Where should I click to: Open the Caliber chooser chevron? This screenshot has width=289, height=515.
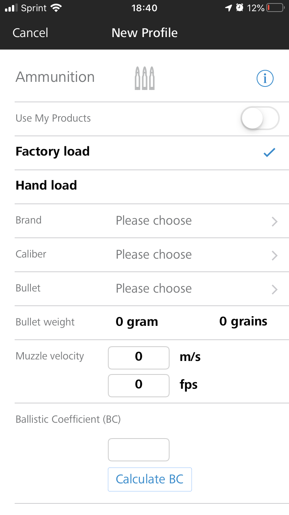[x=274, y=256]
